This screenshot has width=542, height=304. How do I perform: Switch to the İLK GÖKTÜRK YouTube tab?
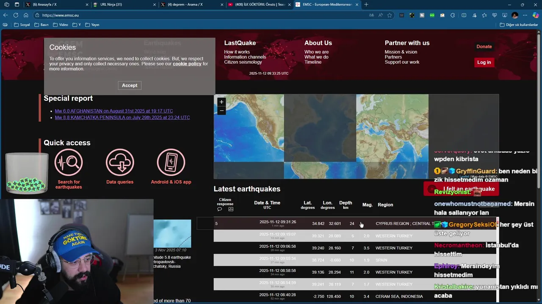coord(258,5)
